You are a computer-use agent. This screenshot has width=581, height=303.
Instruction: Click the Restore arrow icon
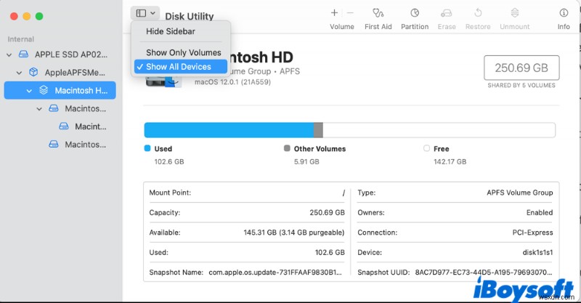point(478,13)
